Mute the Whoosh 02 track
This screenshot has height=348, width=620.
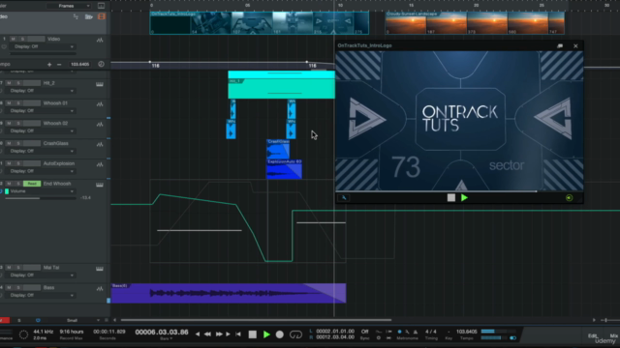tap(9, 123)
